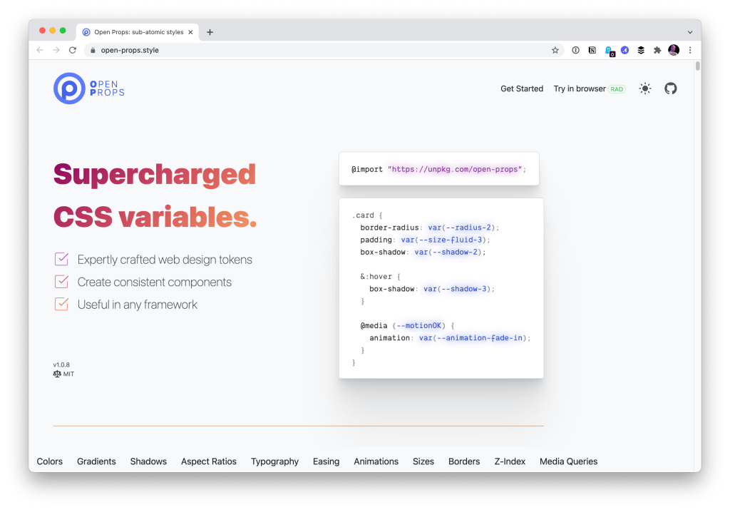Jump to the Media Queries section
This screenshot has width=730, height=510.
point(568,461)
